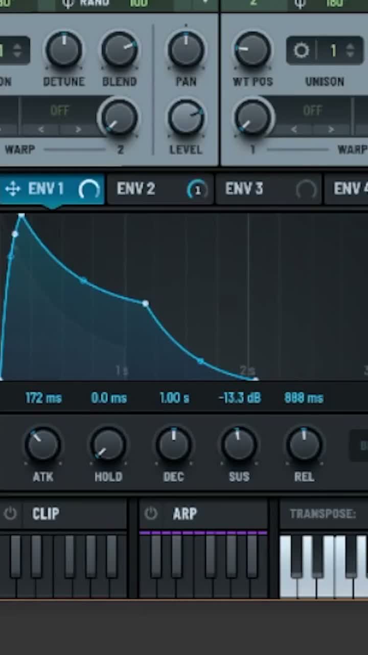
Task: Toggle the ARP power button
Action: (151, 513)
